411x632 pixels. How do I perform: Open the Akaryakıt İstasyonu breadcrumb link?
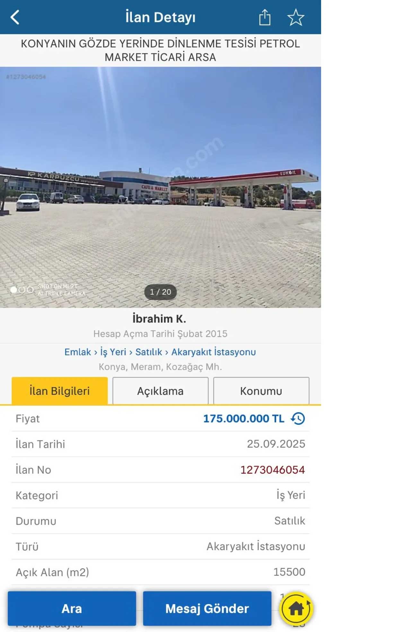214,352
